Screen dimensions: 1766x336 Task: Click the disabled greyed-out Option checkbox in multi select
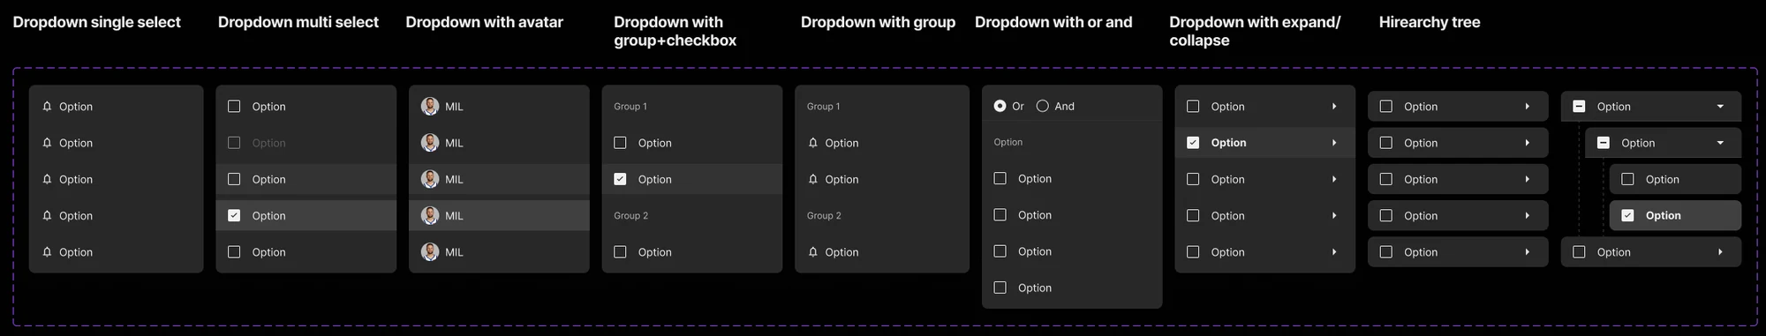tap(234, 142)
